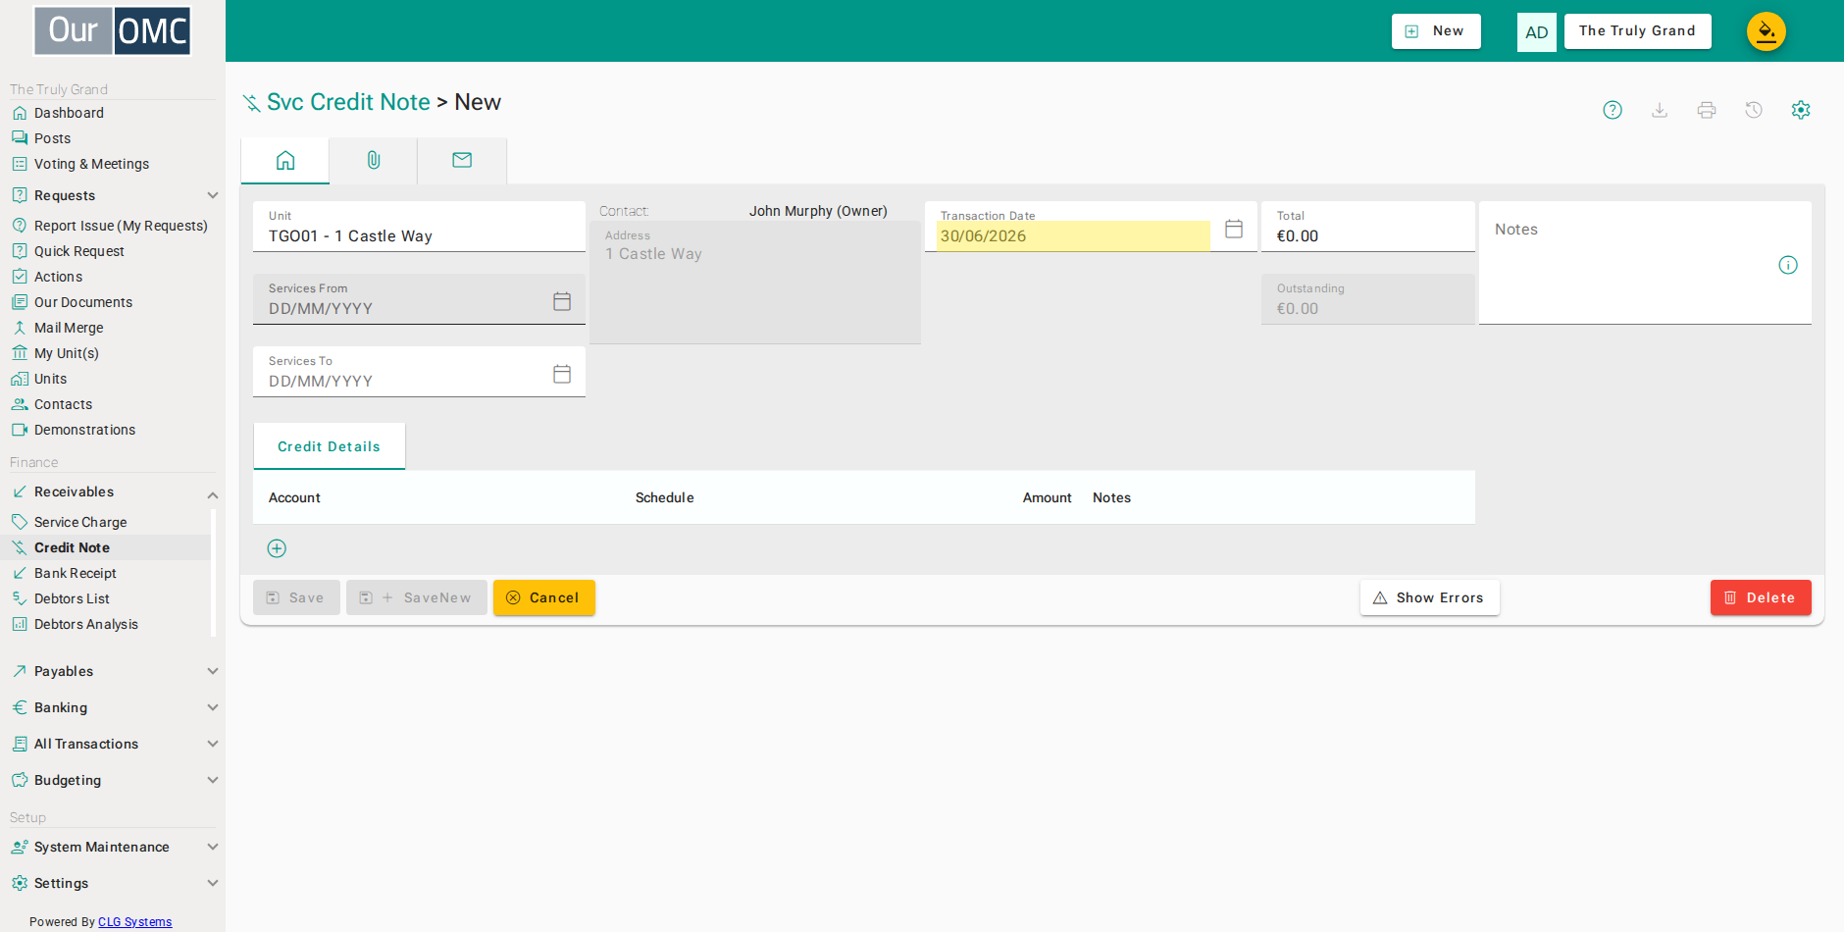Open Services From calendar picker

[562, 301]
